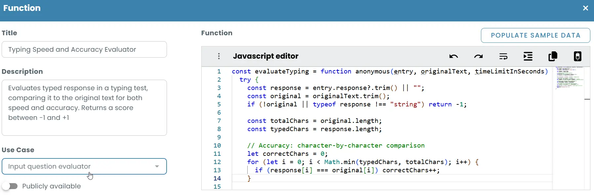Edit the Title input field
Viewport: 594px width, 195px height.
(84, 49)
